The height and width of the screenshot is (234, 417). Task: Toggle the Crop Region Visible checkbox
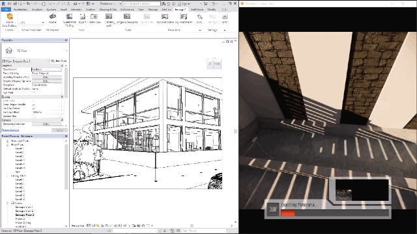(x=33, y=105)
